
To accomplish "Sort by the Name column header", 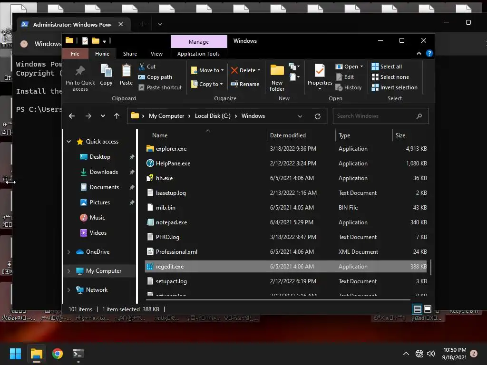I will pos(160,135).
